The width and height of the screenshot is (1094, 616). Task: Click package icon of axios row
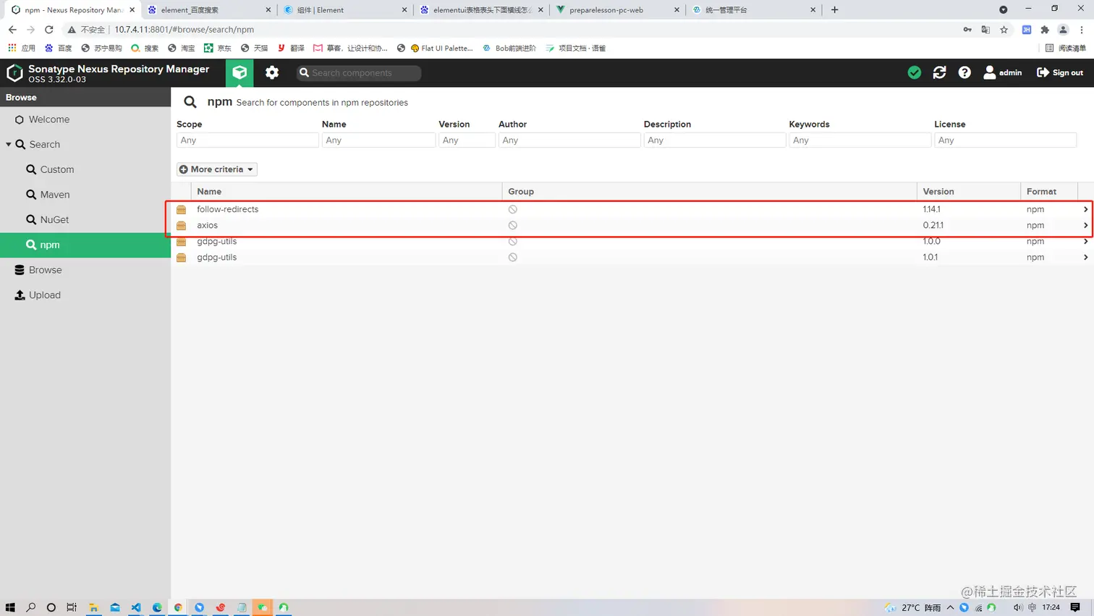click(182, 225)
